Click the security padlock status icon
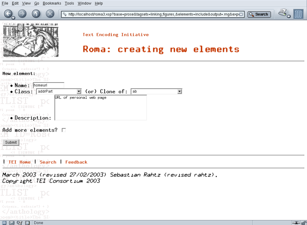This screenshot has height=225, width=307. pyautogui.click(x=304, y=223)
